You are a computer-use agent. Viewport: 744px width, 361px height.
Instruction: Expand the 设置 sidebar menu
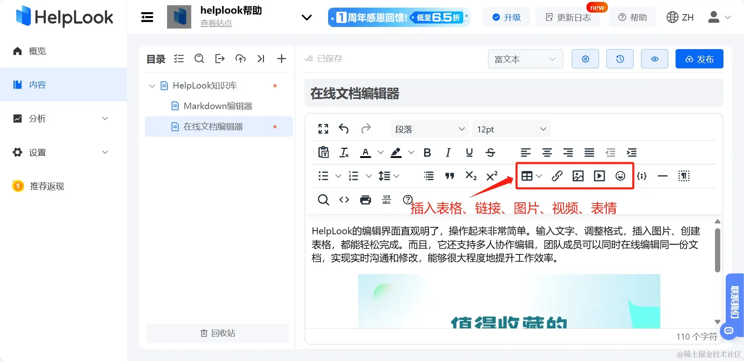[63, 152]
